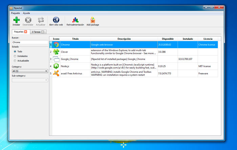Image resolution: width=237 pixels, height=150 pixels.
Task: Click installed version 32.0.1700.107
Action: coord(188,59)
